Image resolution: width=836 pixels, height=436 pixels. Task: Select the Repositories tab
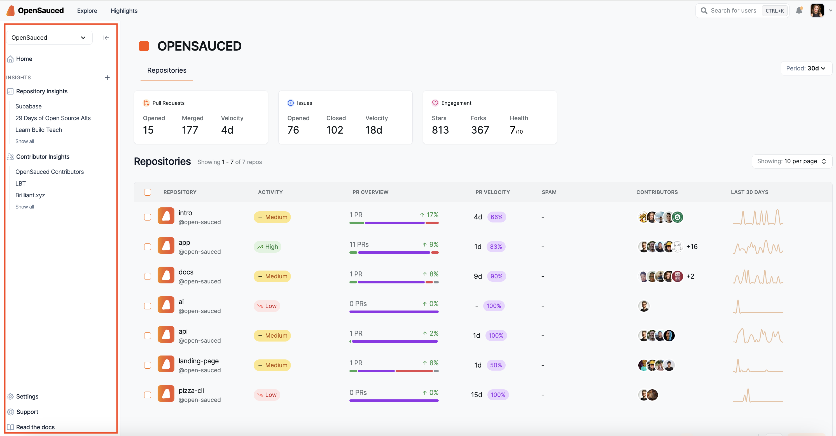[167, 70]
